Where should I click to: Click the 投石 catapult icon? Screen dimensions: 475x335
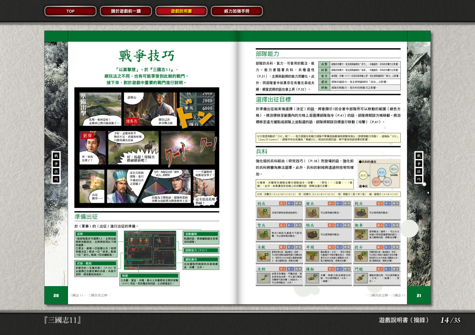pyautogui.click(x=360, y=256)
